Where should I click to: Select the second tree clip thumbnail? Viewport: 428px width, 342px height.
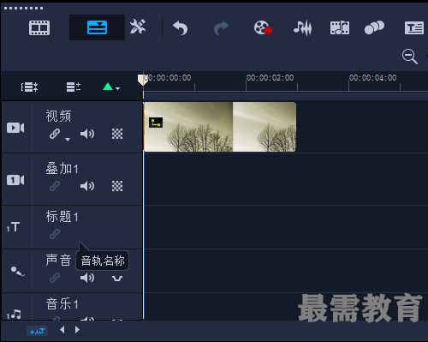(x=265, y=127)
